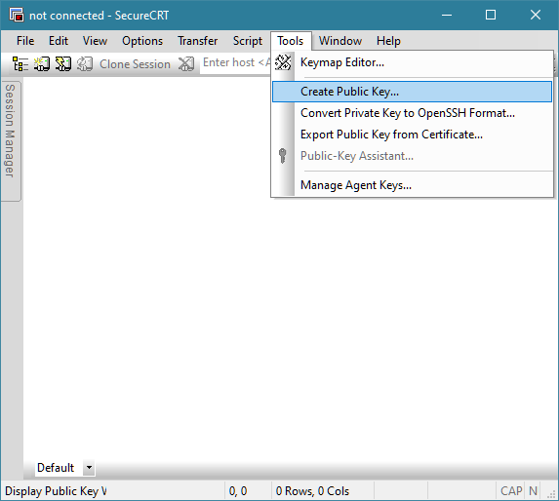Open the Transfer menu
The width and height of the screenshot is (559, 501).
point(197,41)
